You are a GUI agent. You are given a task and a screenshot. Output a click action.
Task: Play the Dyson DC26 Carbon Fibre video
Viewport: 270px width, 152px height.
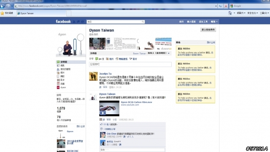coord(109,108)
